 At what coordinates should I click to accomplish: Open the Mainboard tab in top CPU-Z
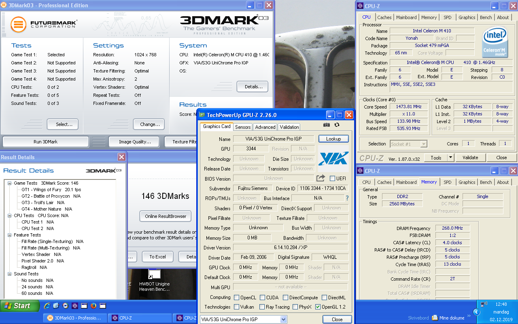coord(406,17)
